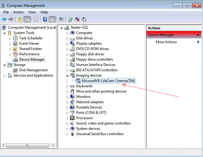Click the Disk Management icon

coord(15,70)
